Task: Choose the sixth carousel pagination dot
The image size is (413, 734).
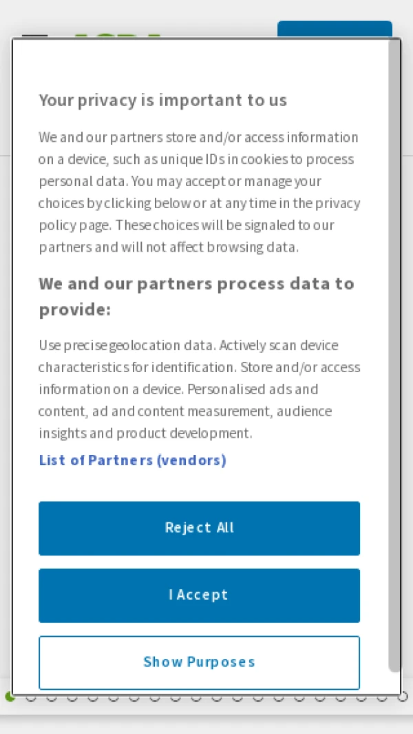Action: pyautogui.click(x=114, y=697)
